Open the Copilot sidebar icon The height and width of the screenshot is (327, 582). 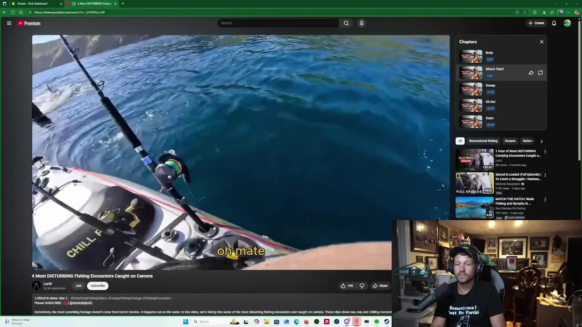point(577,12)
